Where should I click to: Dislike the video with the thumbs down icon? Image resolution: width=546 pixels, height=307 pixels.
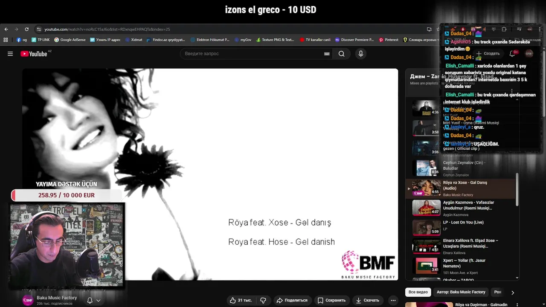coord(263,300)
